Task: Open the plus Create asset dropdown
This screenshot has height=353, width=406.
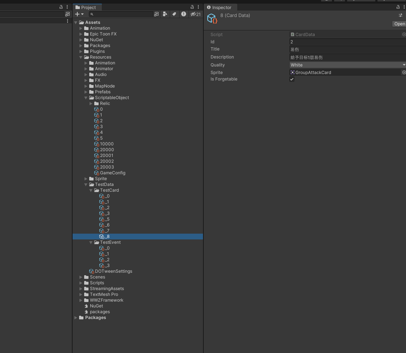Action: coord(79,14)
